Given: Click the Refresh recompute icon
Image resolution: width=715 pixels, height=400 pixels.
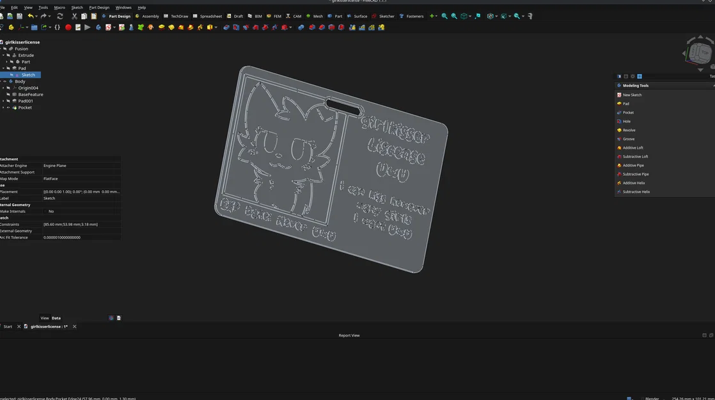Looking at the screenshot, I should click(x=59, y=16).
